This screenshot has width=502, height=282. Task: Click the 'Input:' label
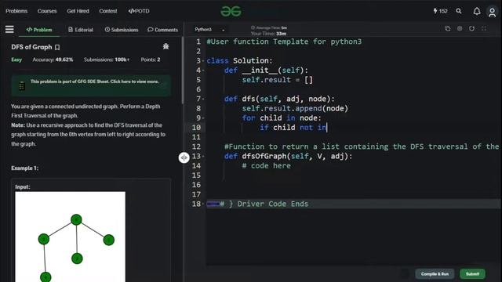(23, 186)
